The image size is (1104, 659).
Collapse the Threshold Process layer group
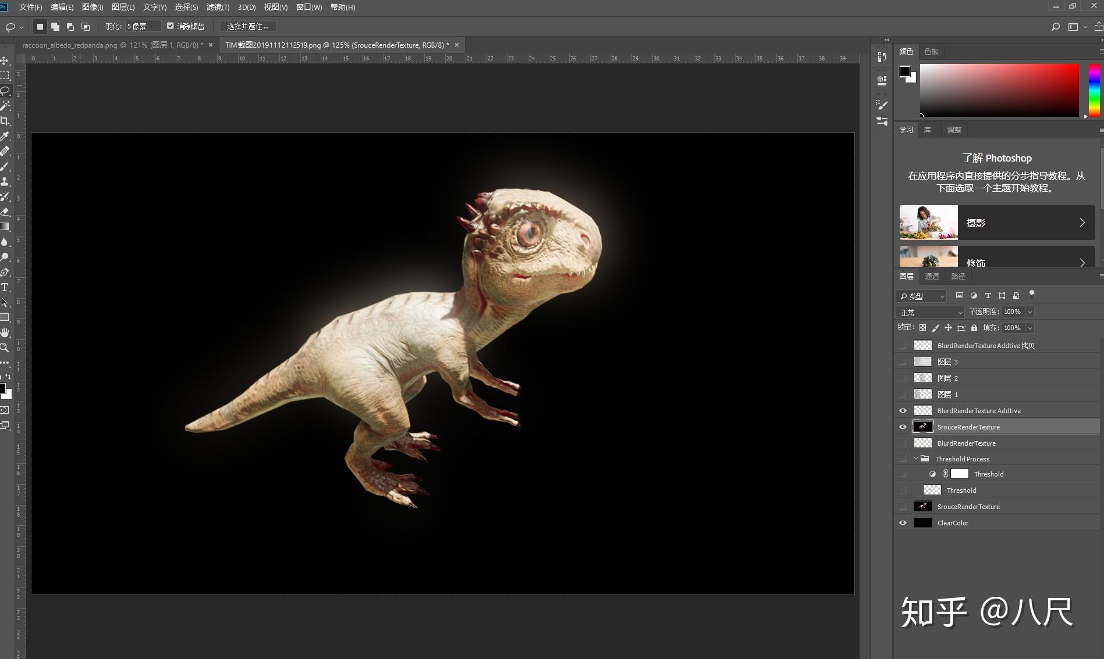pos(915,459)
